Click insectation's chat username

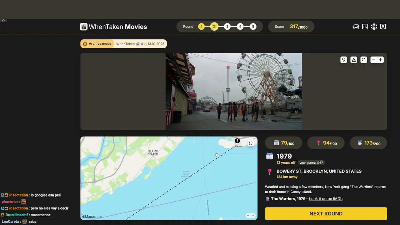[18, 195]
